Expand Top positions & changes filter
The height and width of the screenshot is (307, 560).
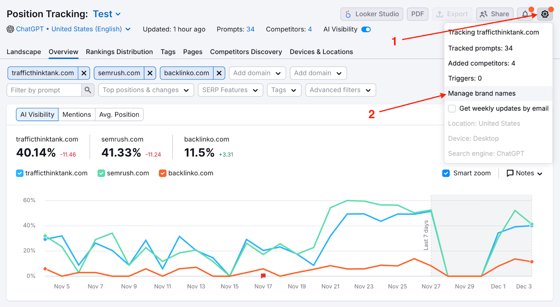146,90
